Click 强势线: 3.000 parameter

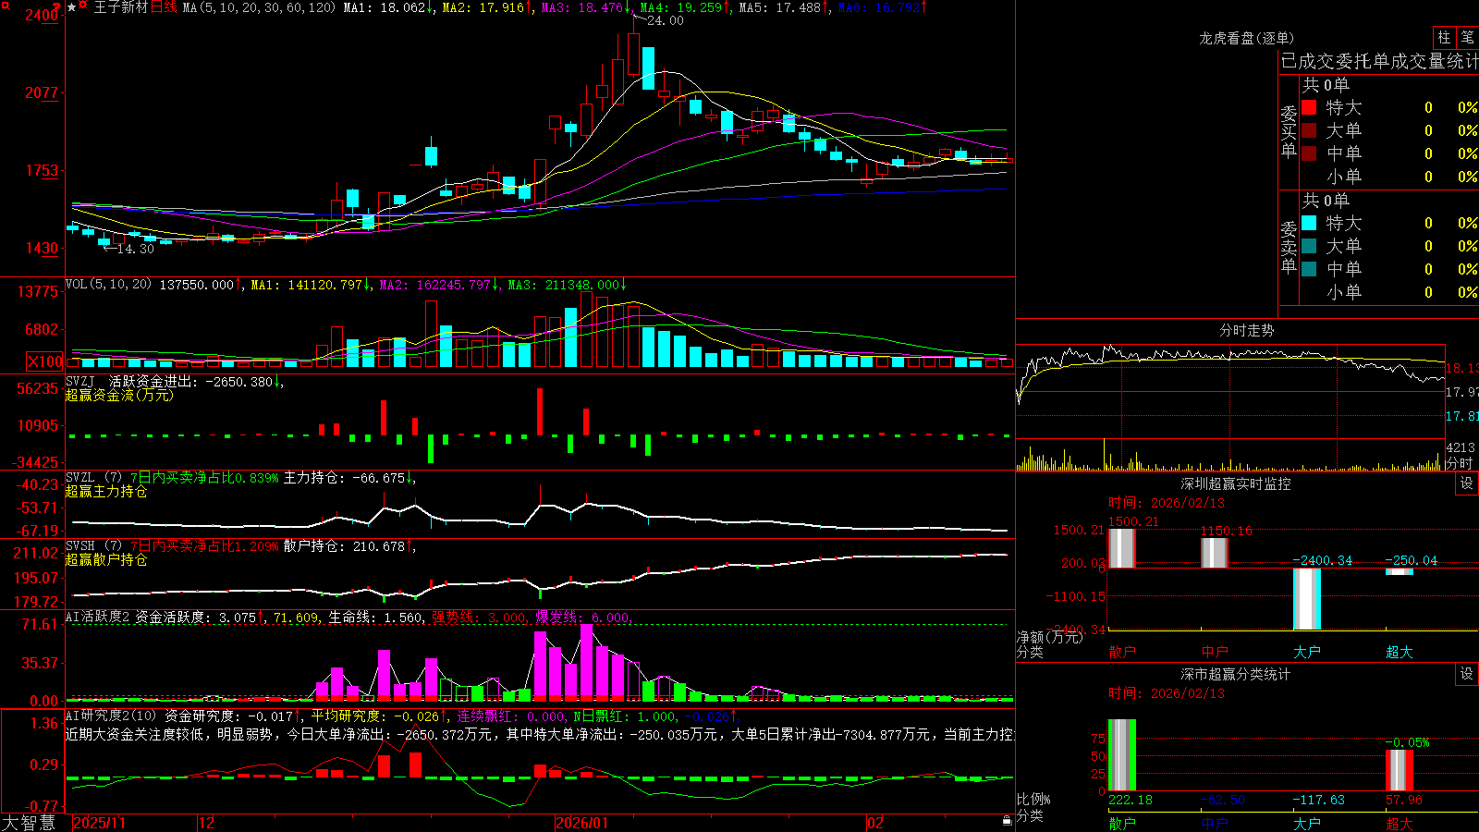point(479,618)
